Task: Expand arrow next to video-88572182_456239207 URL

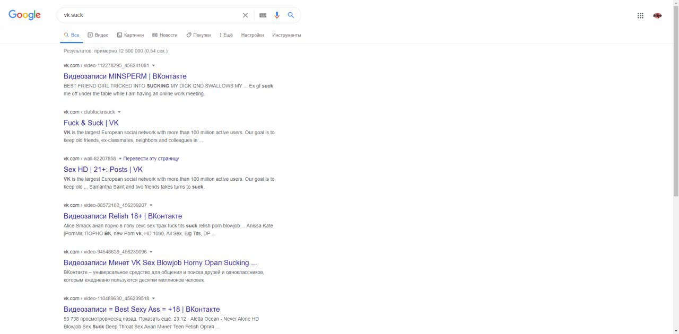Action: tap(151, 206)
